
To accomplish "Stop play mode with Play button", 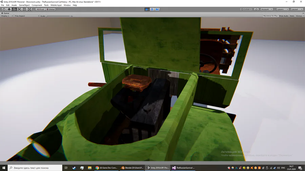I will pos(147,9).
